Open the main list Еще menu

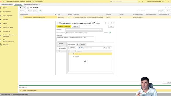(169, 11)
